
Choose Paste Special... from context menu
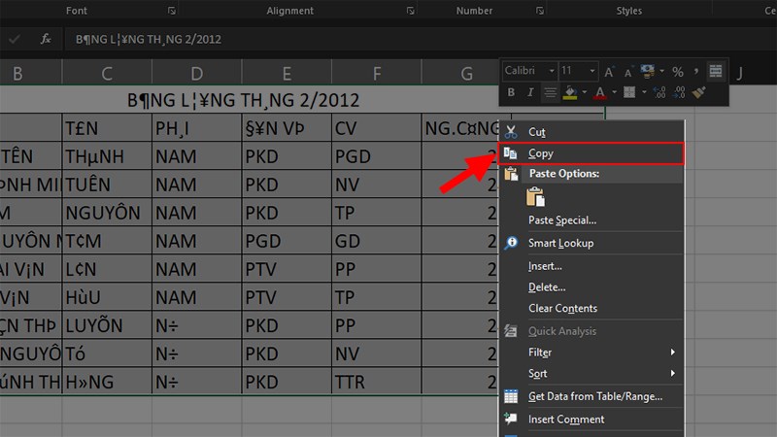pyautogui.click(x=591, y=220)
